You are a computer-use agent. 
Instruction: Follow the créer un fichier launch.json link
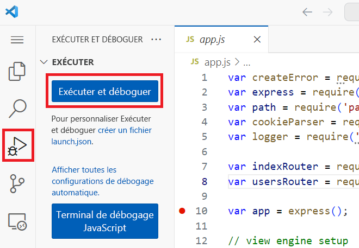102,136
